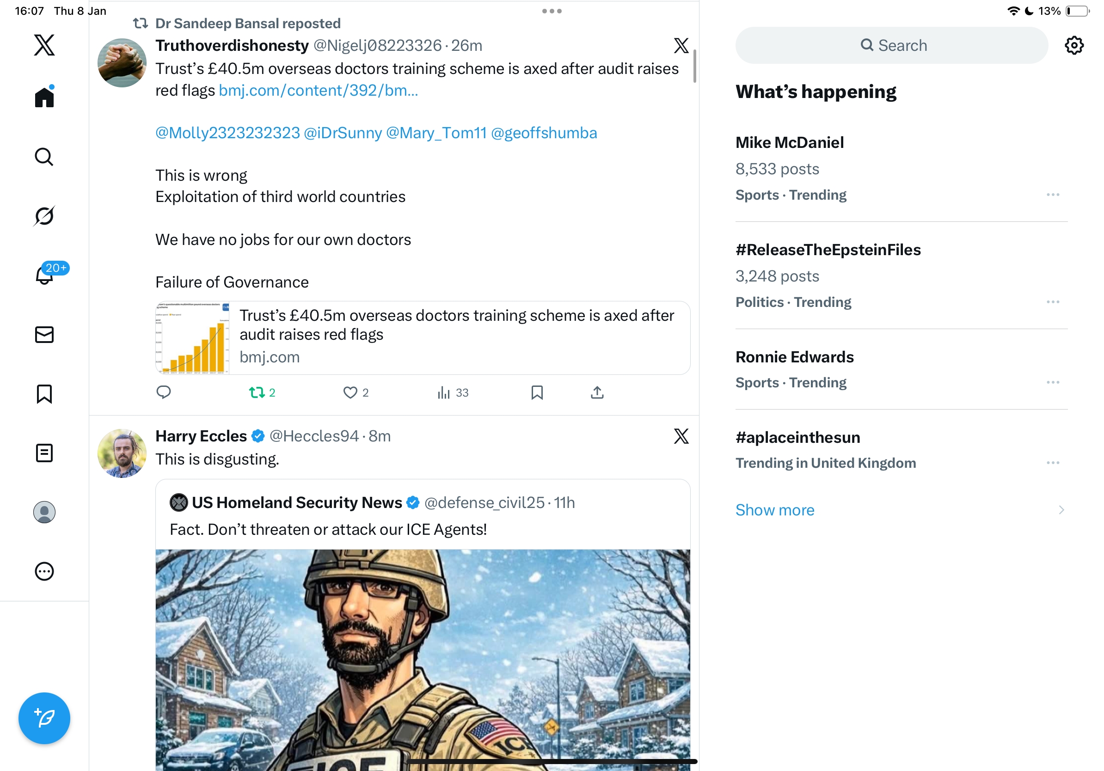The image size is (1104, 771).
Task: Share the Truthoverdishonesty post
Action: tap(597, 393)
